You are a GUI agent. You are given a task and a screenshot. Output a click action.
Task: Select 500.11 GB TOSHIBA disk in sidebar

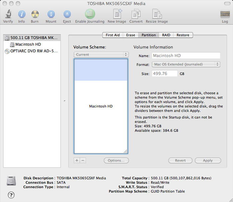(x=32, y=38)
